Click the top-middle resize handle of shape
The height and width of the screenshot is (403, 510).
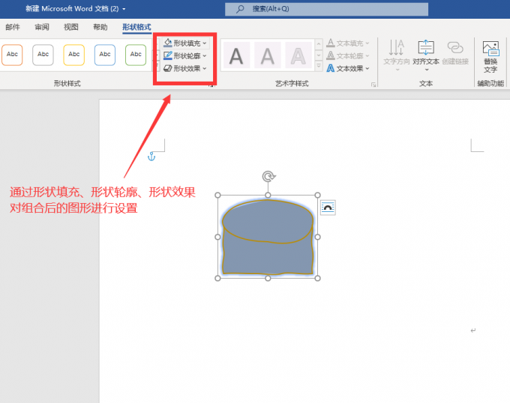tap(268, 196)
